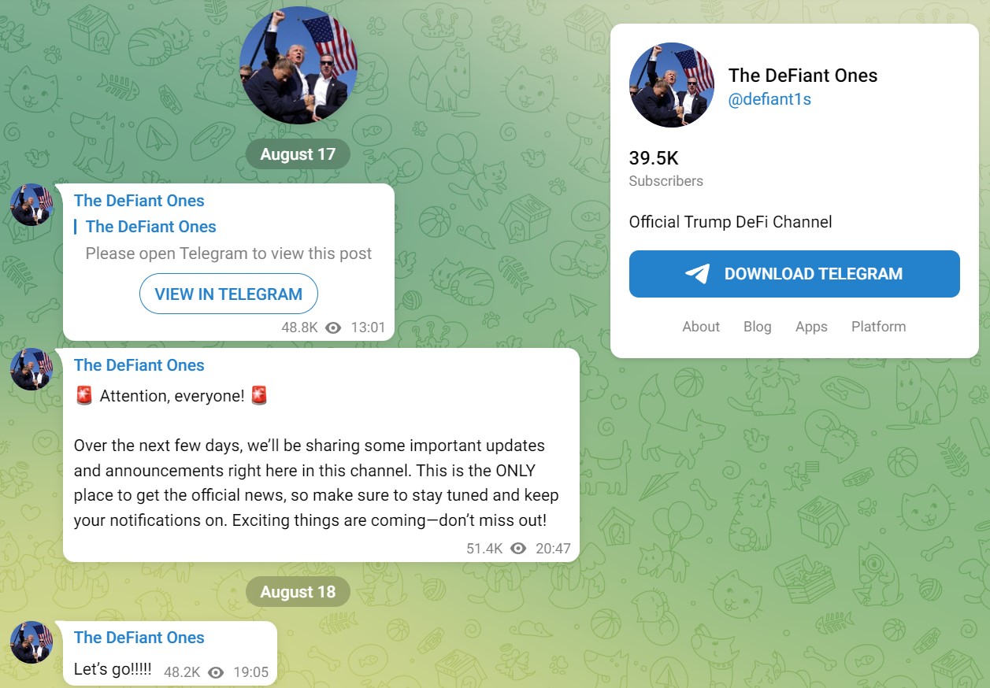Click the sender name on the Let's go post
The height and width of the screenshot is (688, 990).
(139, 638)
